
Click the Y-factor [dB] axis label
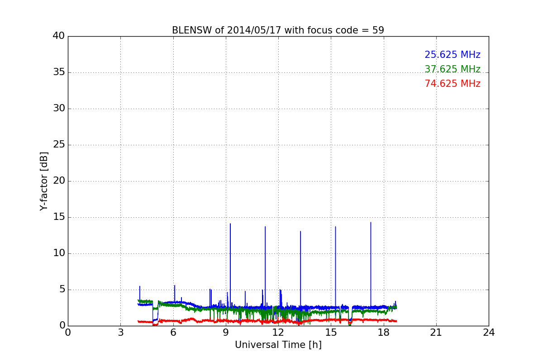tap(44, 181)
